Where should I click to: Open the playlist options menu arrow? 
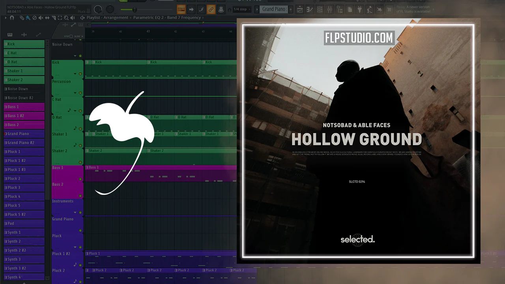pos(6,18)
